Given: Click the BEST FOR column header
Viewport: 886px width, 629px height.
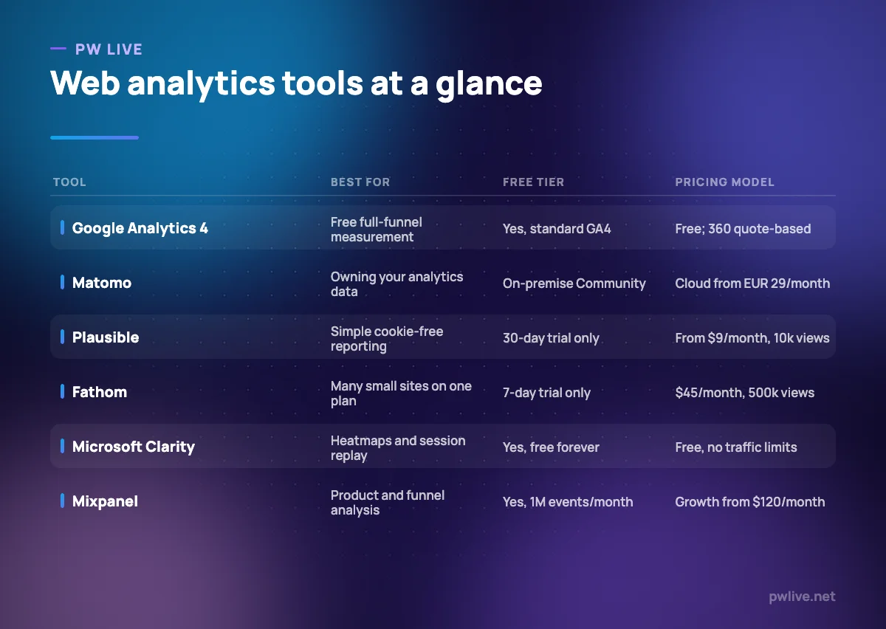Looking at the screenshot, I should point(360,182).
